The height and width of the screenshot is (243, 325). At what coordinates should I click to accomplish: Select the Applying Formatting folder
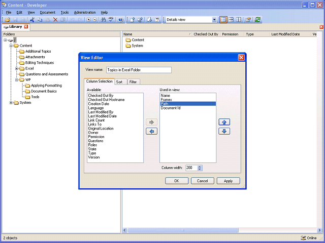46,86
